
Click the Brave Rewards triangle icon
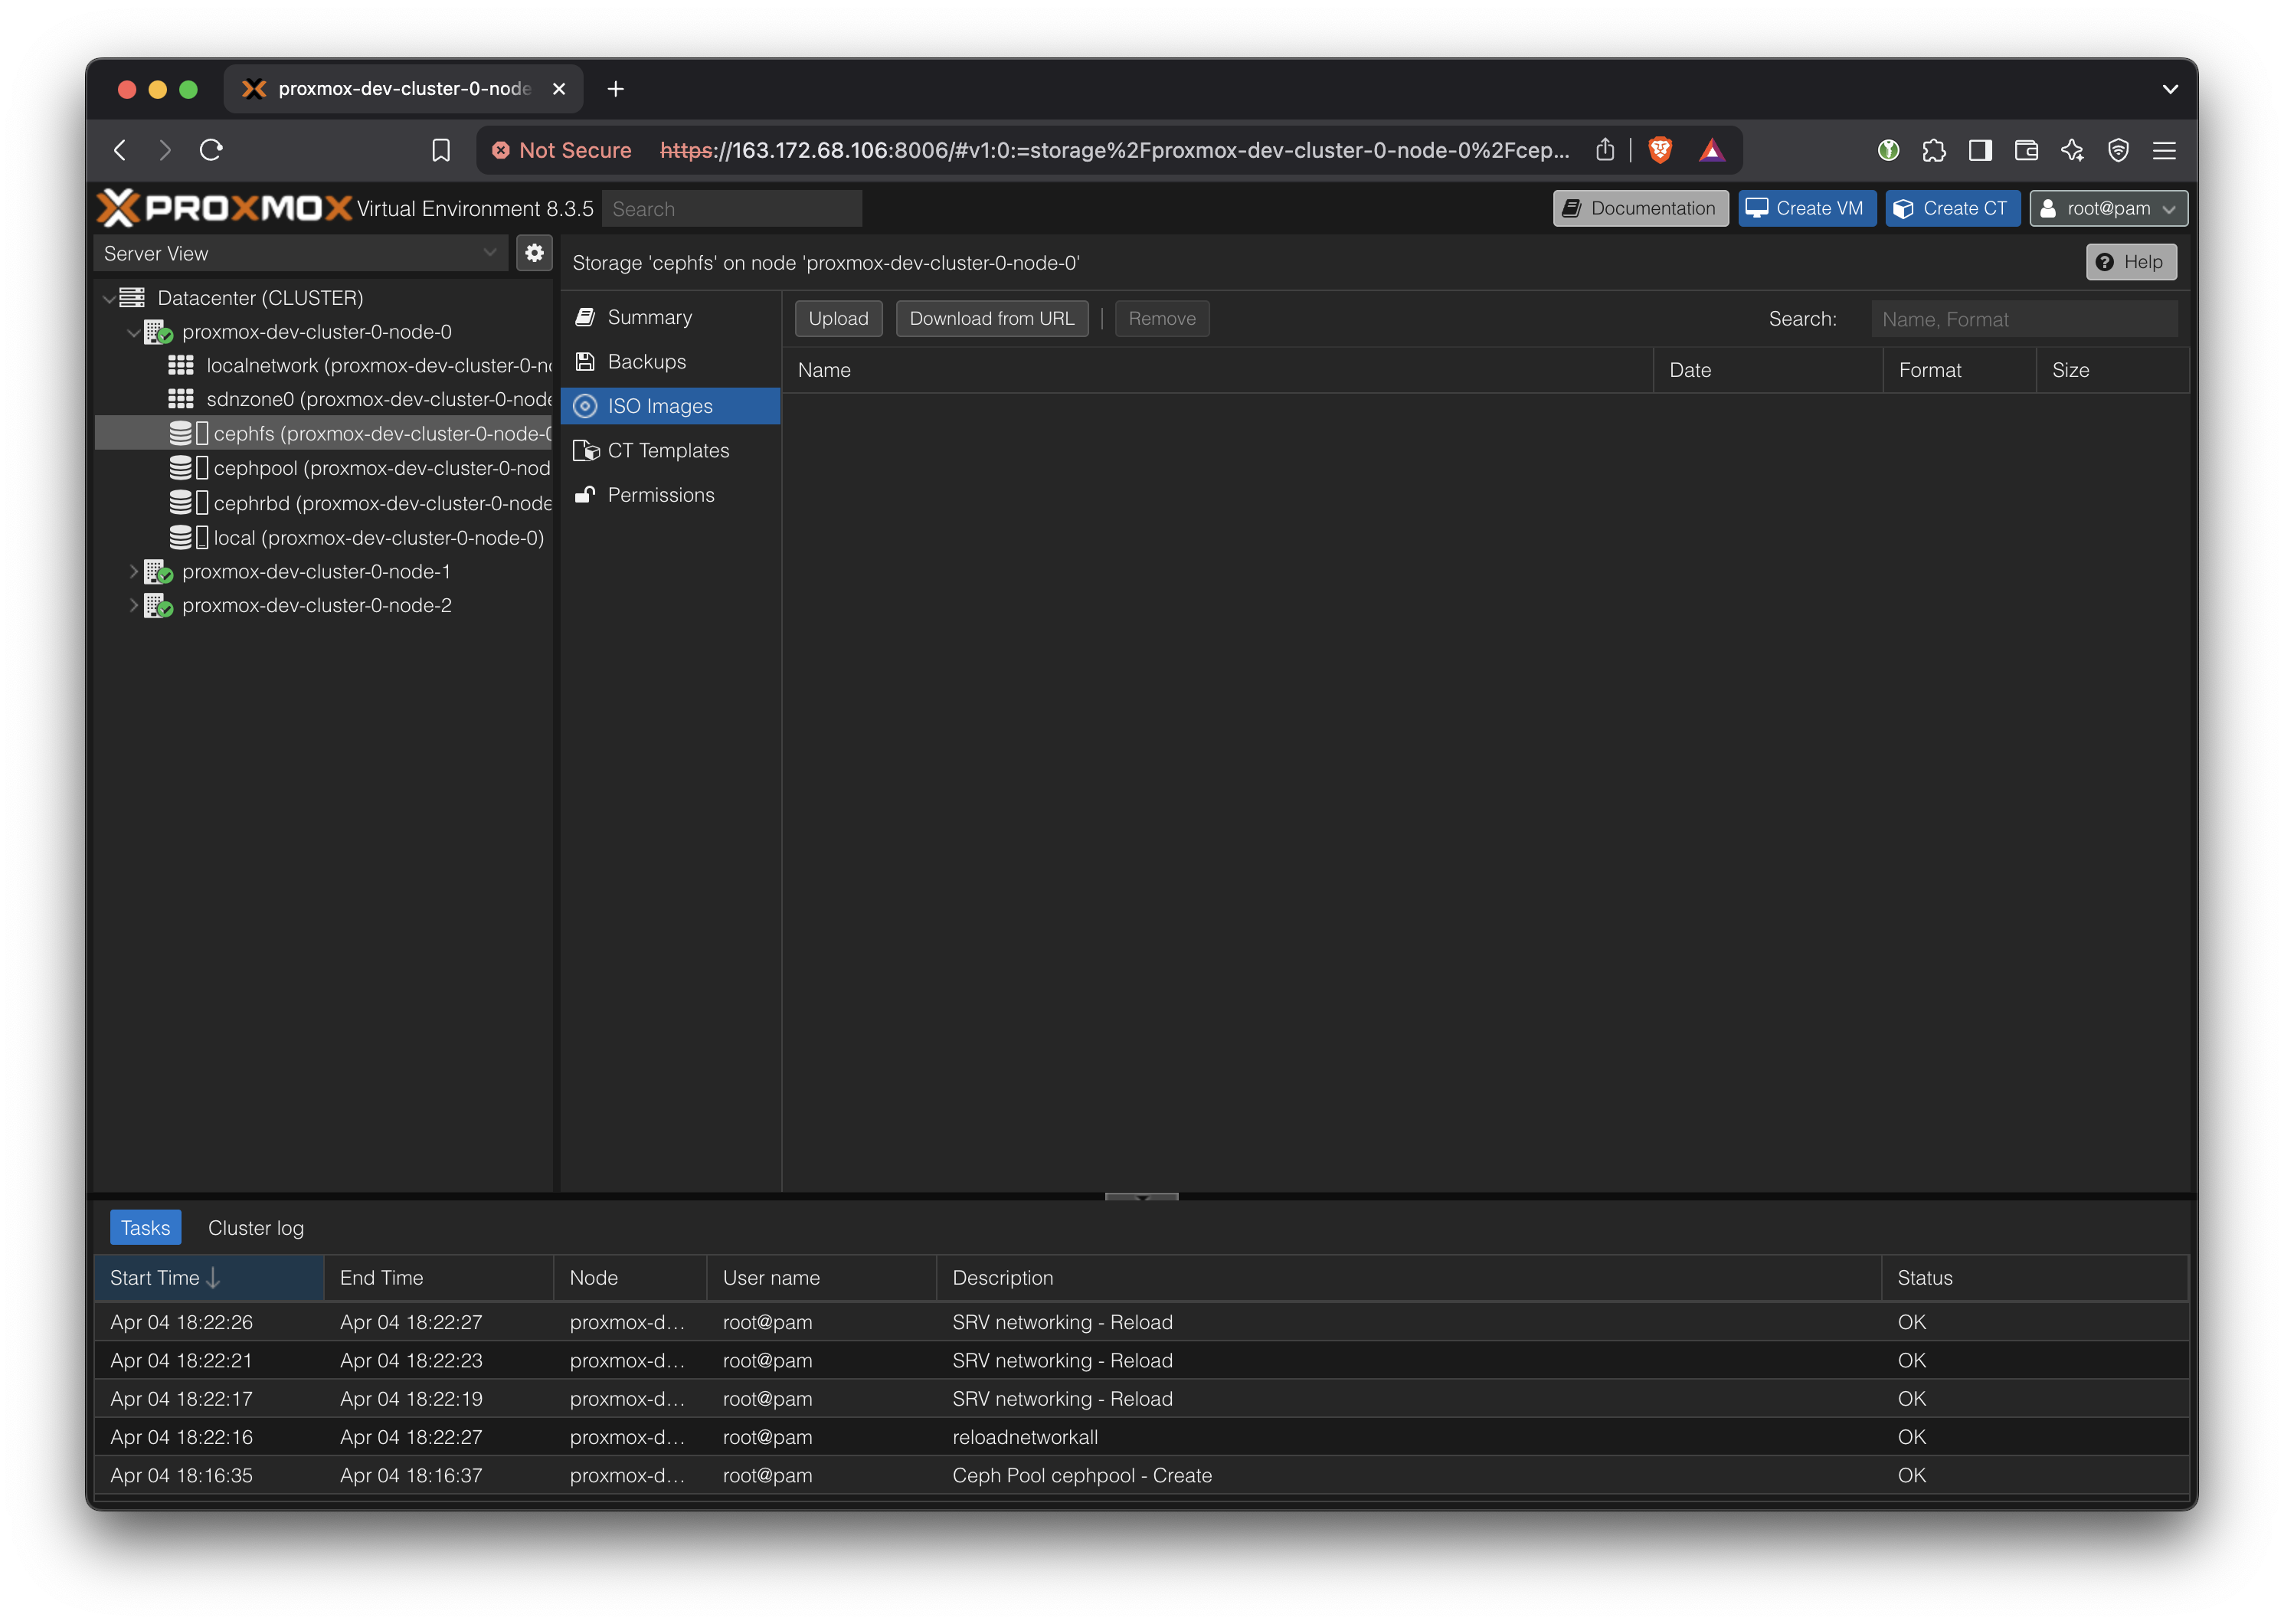pyautogui.click(x=1711, y=150)
